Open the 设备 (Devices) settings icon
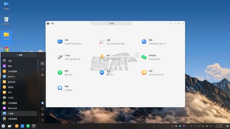The width and height of the screenshot is (230, 129). pyautogui.click(x=102, y=42)
